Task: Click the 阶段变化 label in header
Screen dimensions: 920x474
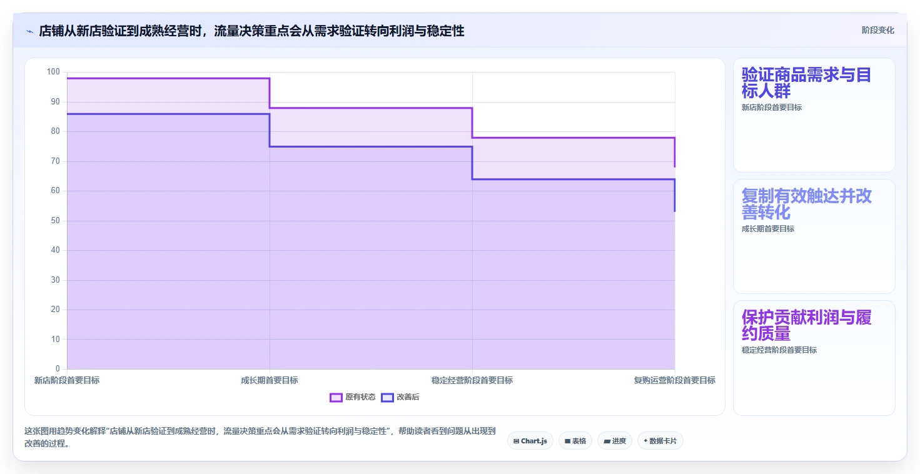Action: [877, 30]
